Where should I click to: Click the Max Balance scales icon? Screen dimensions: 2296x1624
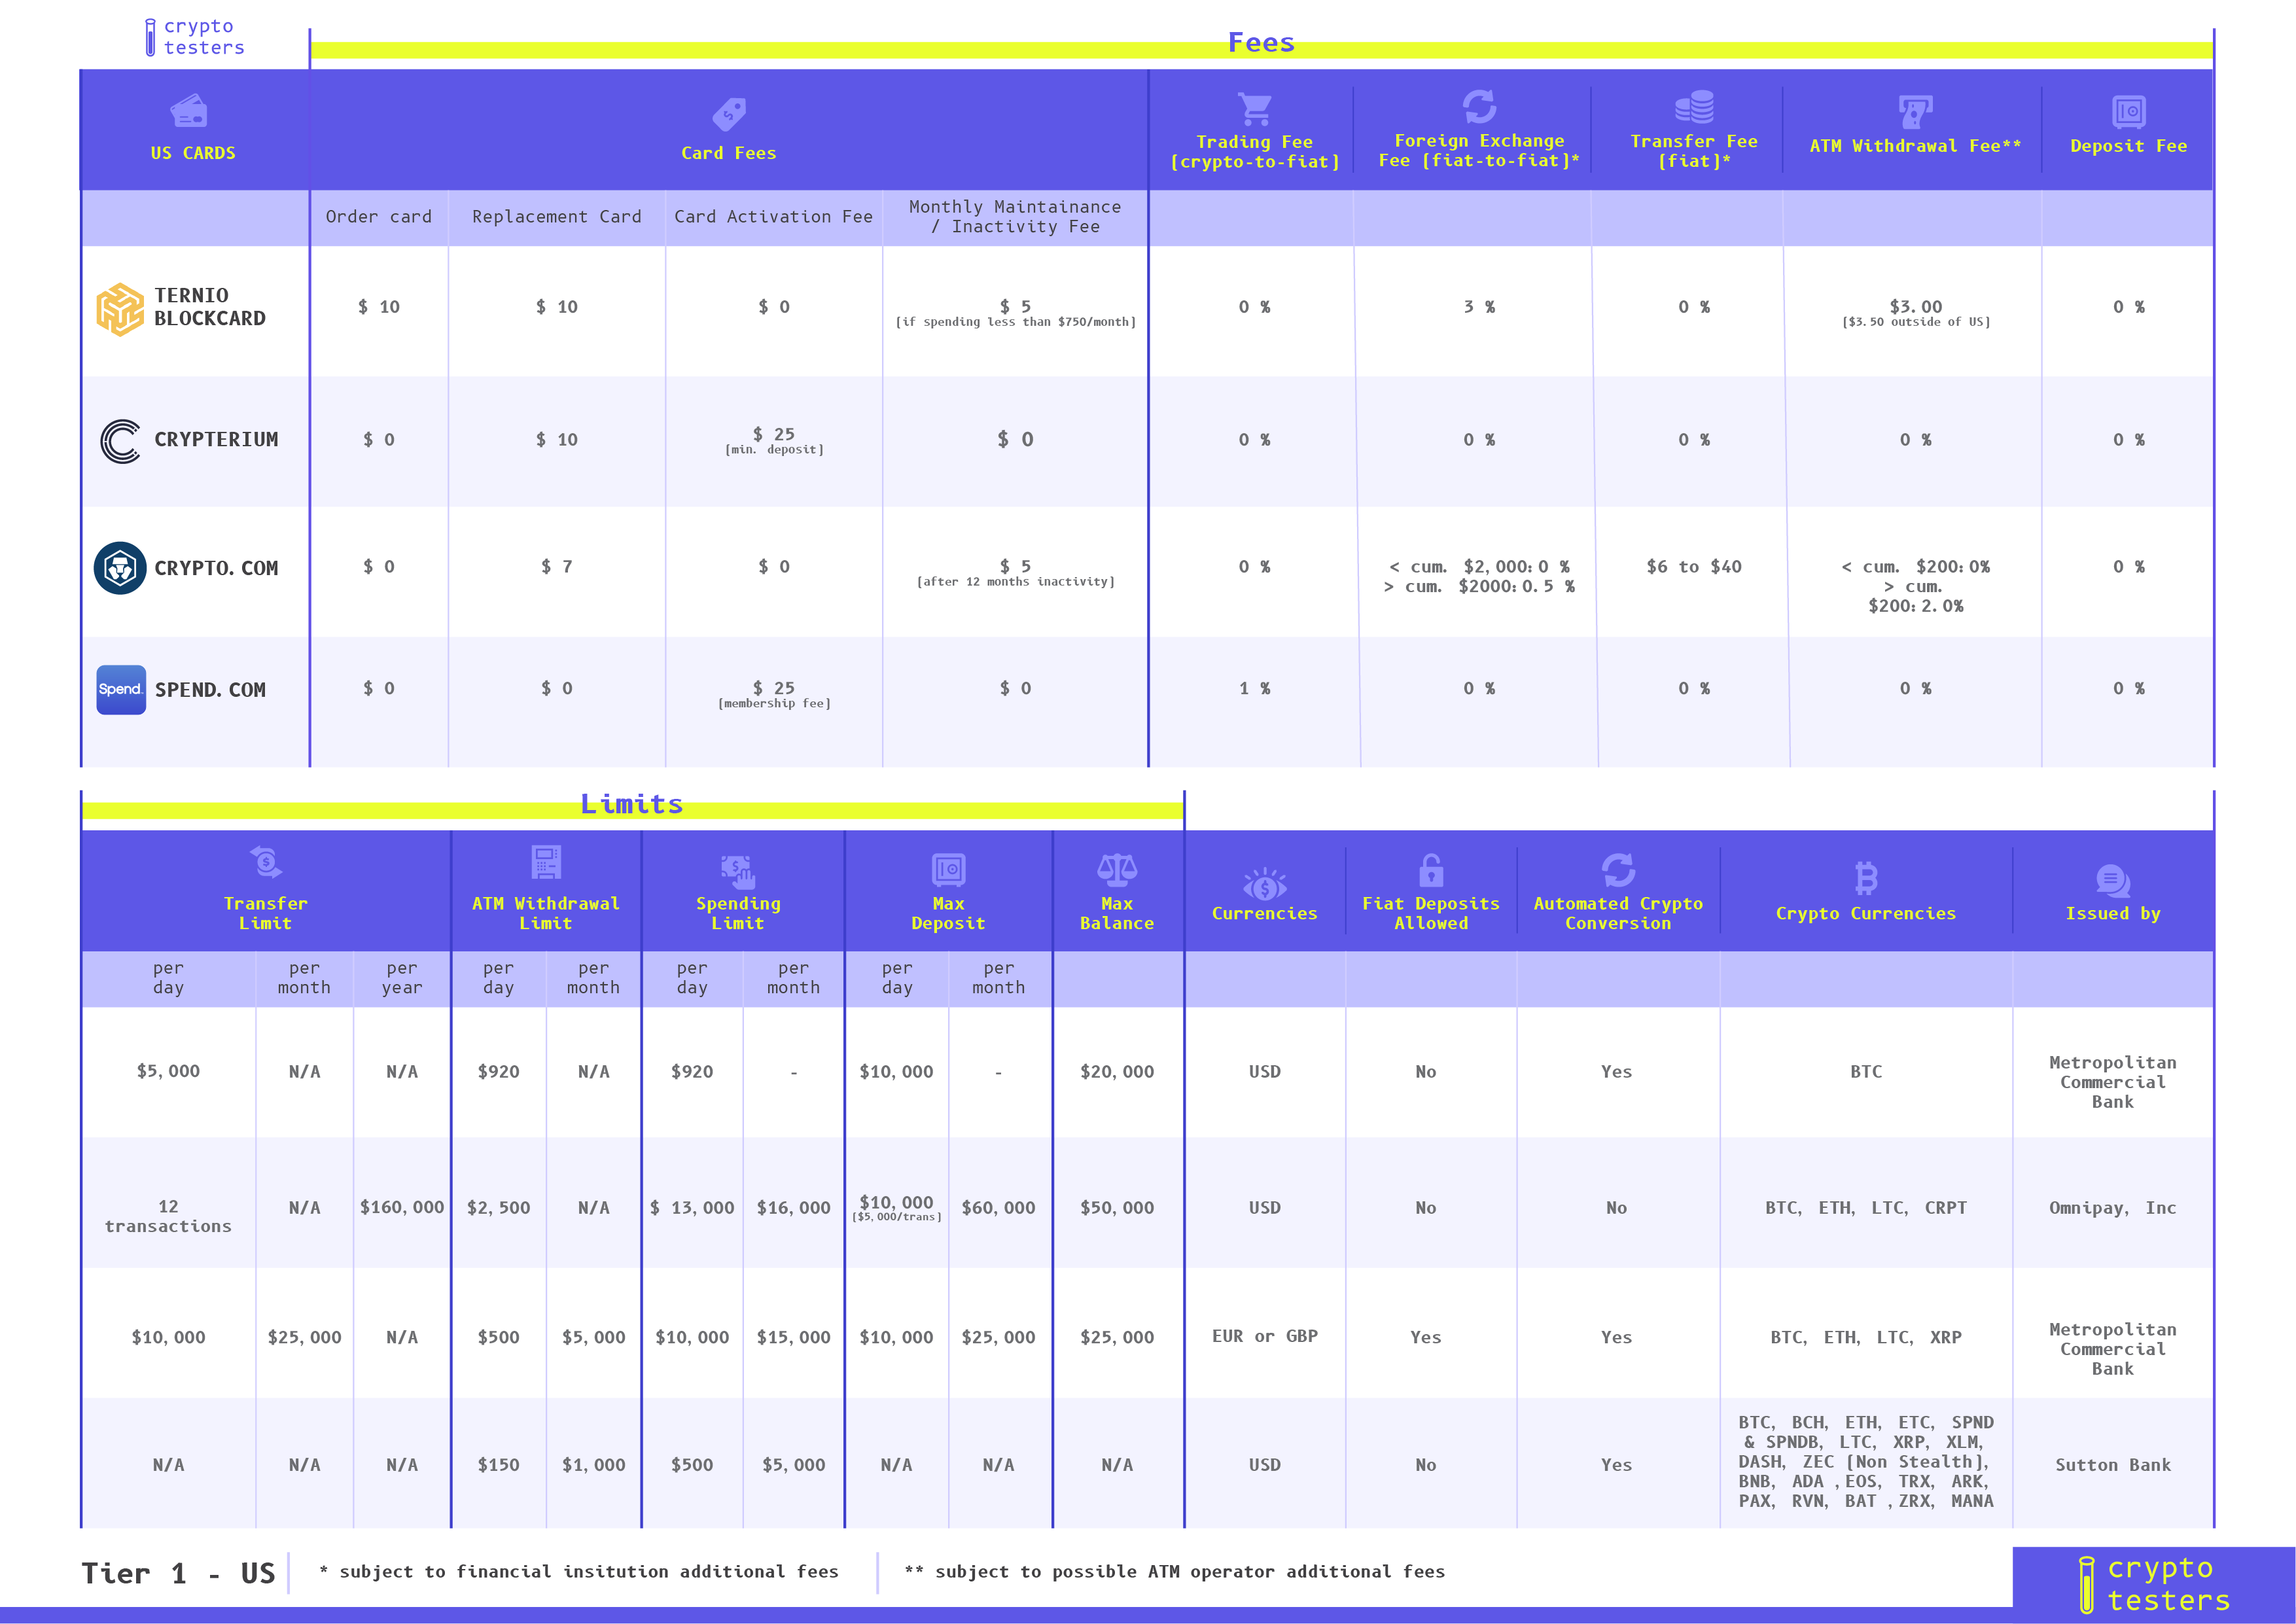(1117, 870)
